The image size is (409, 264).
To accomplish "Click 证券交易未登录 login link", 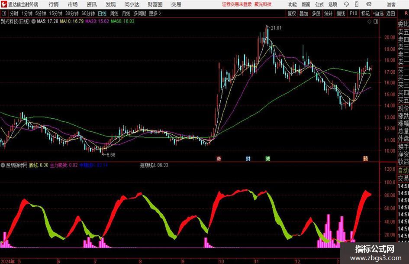I will [x=237, y=4].
